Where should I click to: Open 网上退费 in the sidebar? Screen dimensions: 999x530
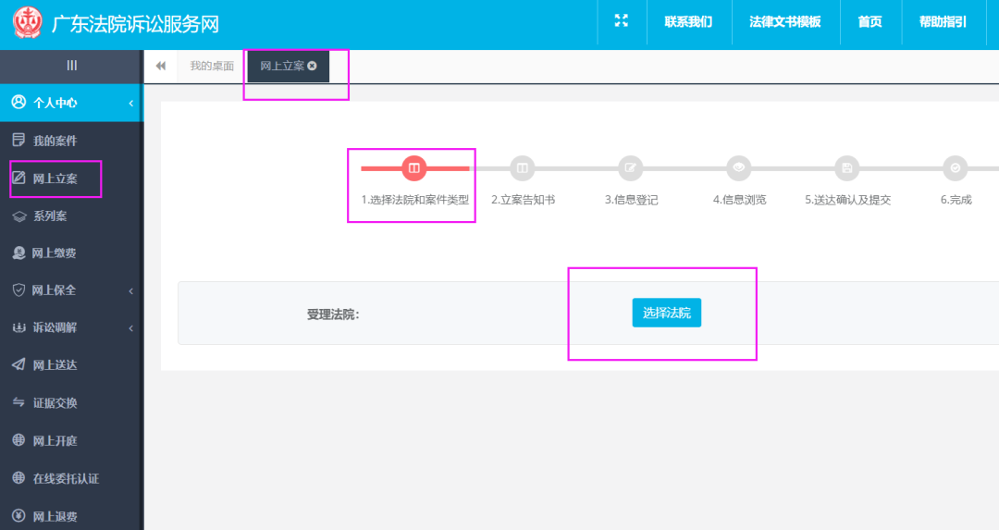point(55,517)
